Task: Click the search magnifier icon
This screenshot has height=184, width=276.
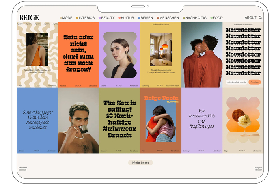Action: 260,18
